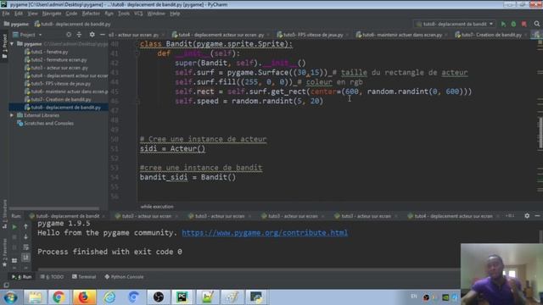Switch to tuto4 deplacement acteur editor tab

[221, 35]
